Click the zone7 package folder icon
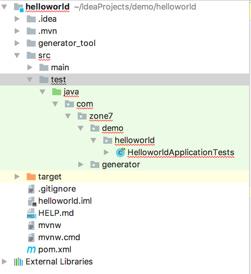 [x=82, y=116]
